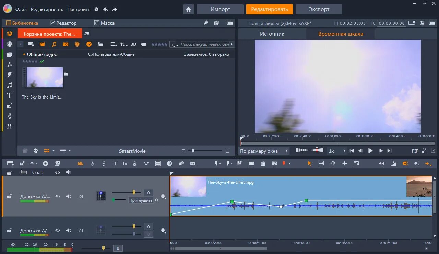Screen dimensions: 439x254
Task: Open the Файл menu
Action: [x=21, y=9]
